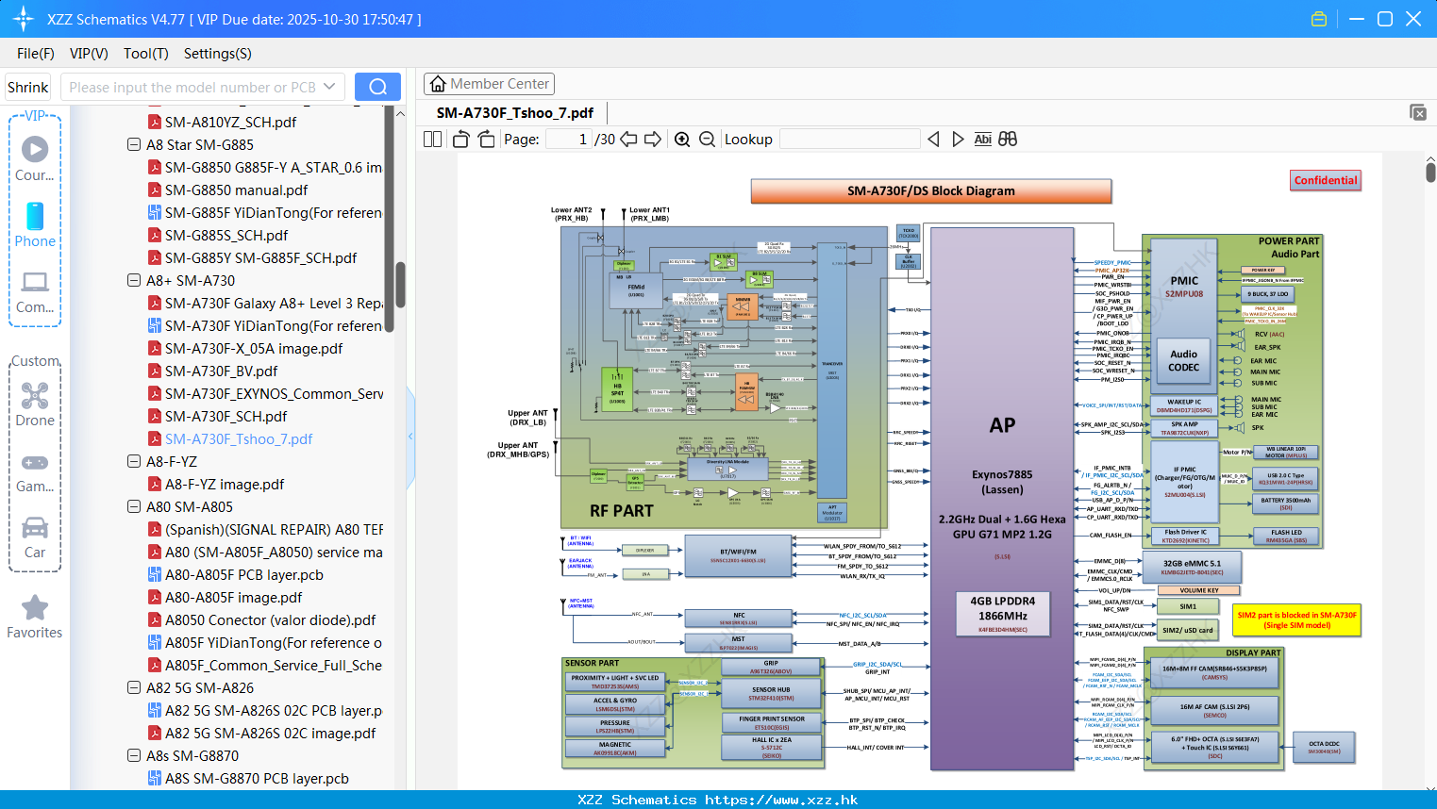The height and width of the screenshot is (809, 1437).
Task: Open SM-G8850 manual.pdf
Action: 237,190
